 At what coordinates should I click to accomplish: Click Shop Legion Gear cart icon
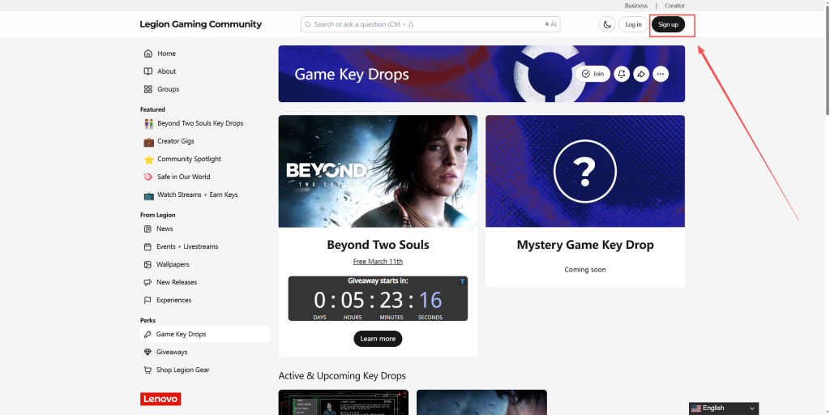click(148, 370)
